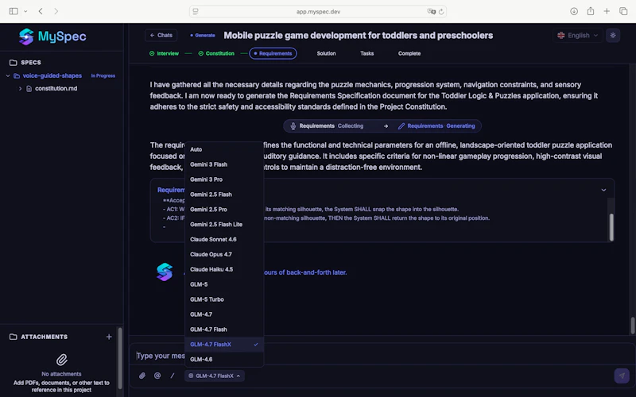Select Gemini 2.5 Pro model
636x397 pixels.
point(224,210)
